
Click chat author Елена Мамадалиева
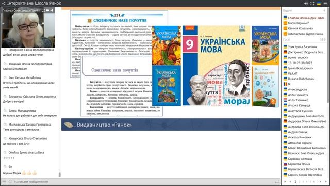(22, 111)
